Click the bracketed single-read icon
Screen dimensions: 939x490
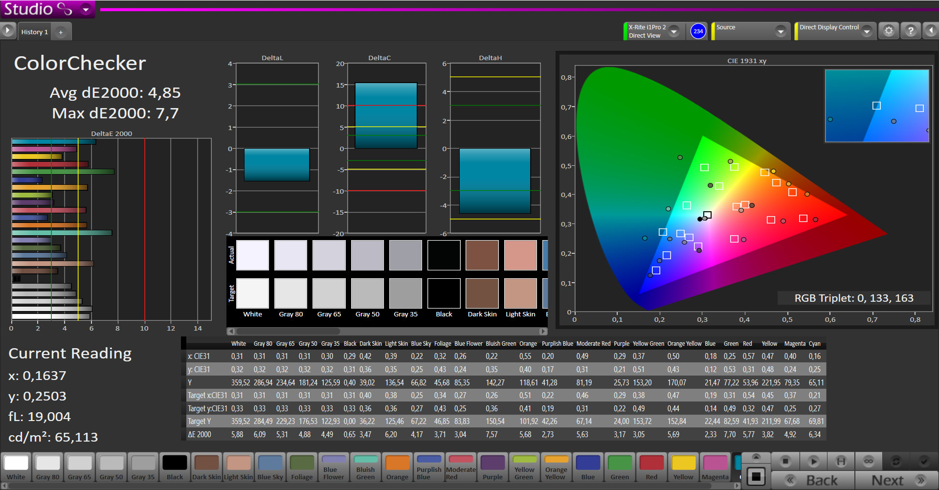(841, 461)
